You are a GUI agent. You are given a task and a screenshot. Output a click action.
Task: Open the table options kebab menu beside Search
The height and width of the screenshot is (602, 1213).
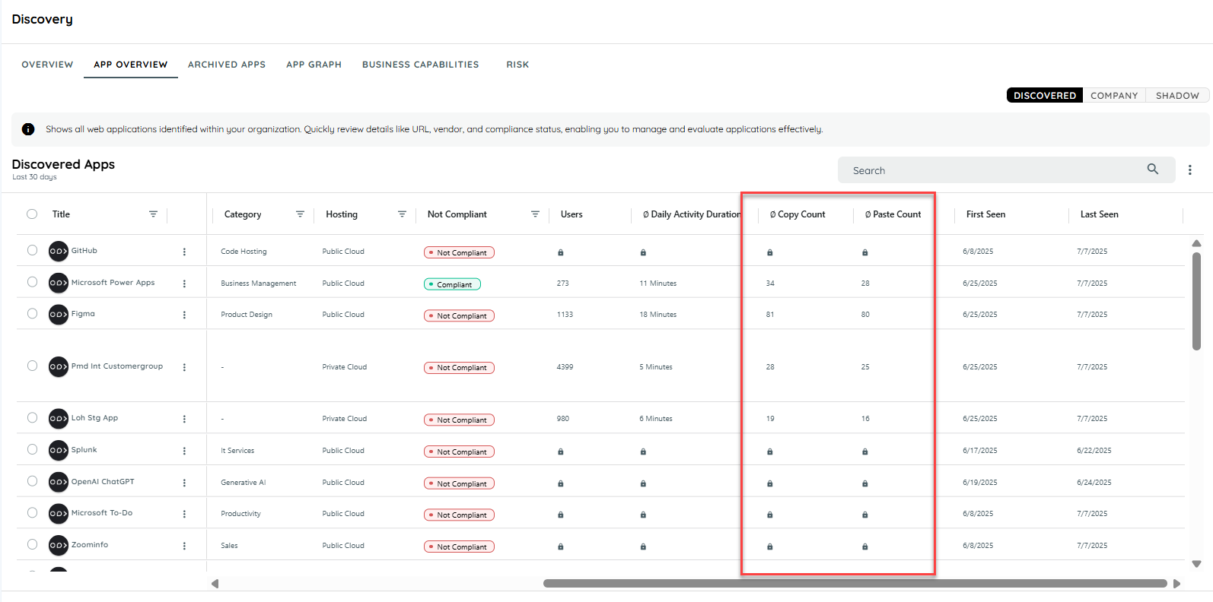(1190, 170)
